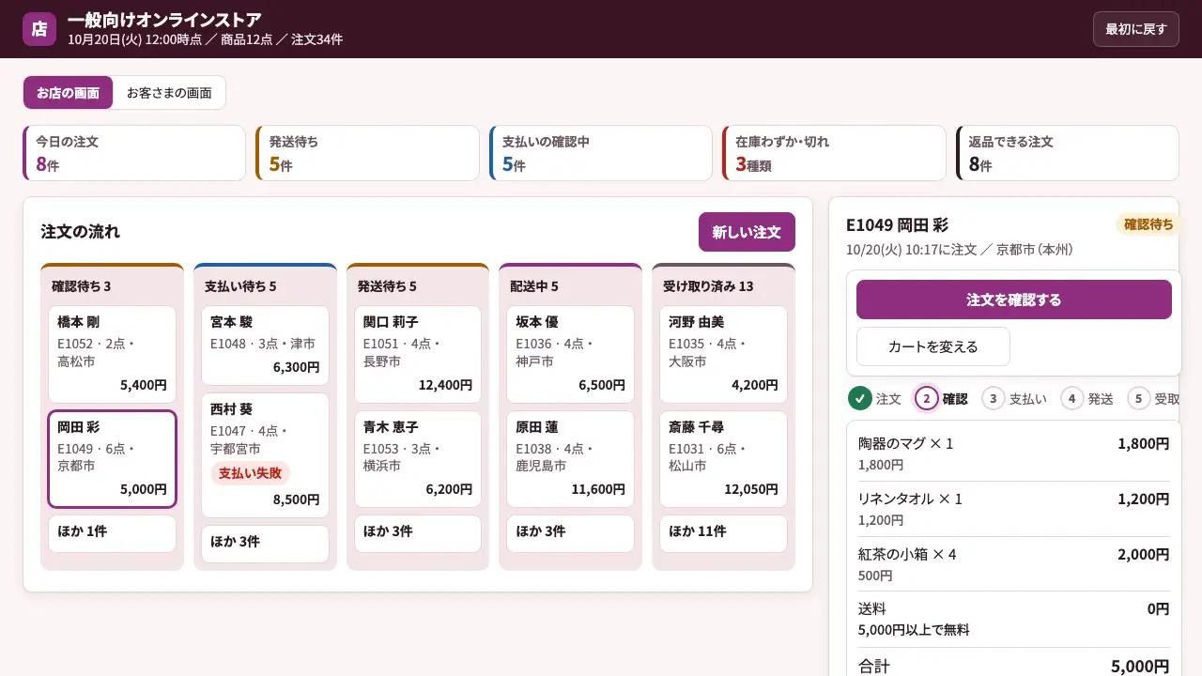
Task: Click the カートを変える button
Action: coord(933,346)
